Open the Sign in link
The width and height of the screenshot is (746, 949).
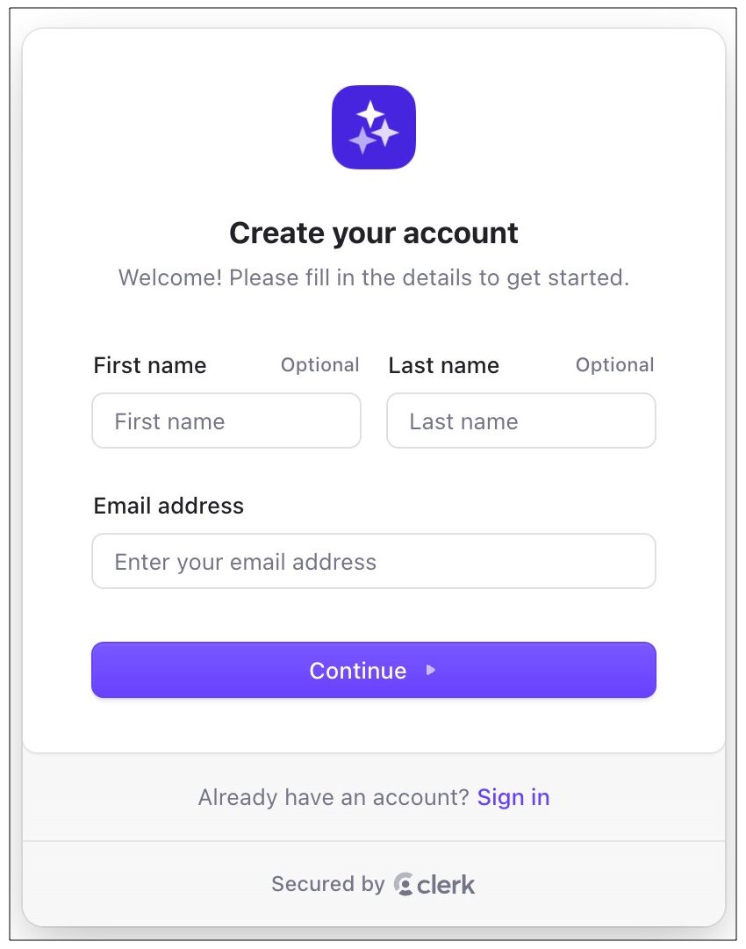click(x=513, y=797)
